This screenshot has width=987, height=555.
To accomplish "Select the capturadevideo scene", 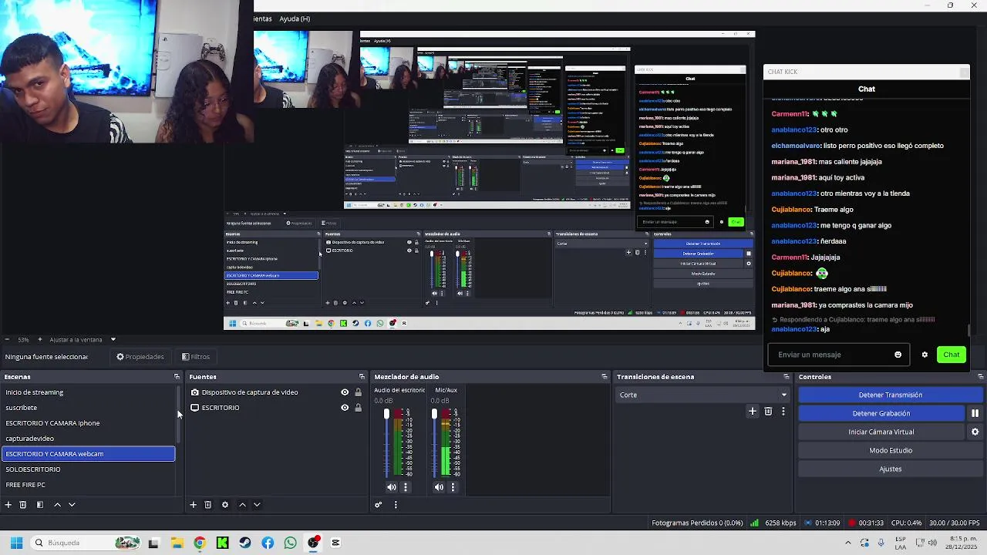I will tap(88, 439).
